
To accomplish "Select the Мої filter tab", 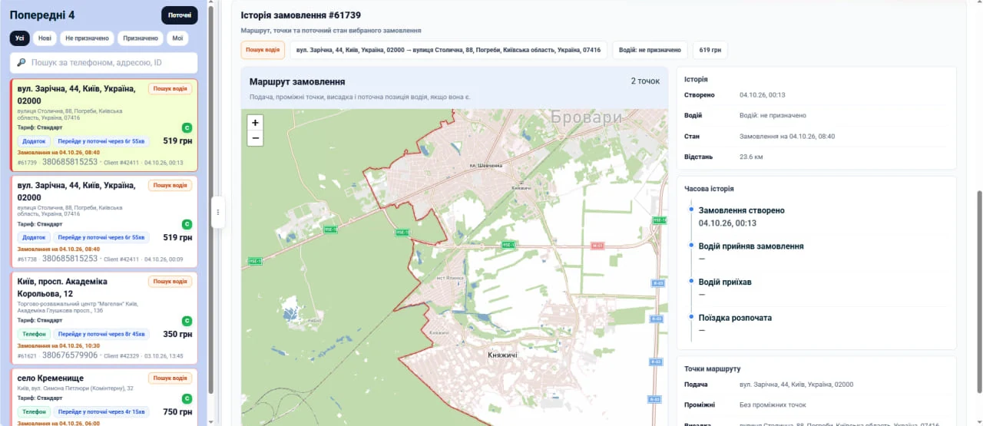I will click(177, 38).
